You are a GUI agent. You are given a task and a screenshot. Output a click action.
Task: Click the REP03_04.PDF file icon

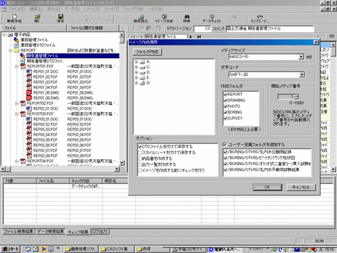point(29,135)
